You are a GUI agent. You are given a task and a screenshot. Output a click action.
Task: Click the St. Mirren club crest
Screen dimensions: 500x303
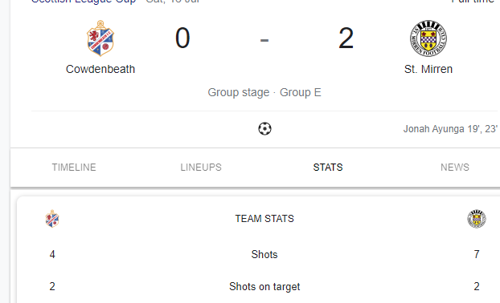point(428,38)
